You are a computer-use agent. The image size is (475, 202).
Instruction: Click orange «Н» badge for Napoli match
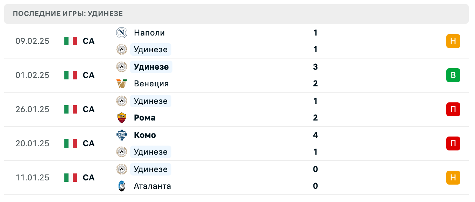(453, 41)
